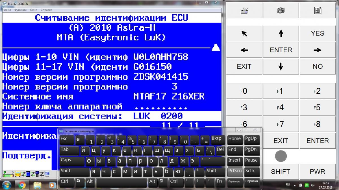339x190 pixels.
Task: Click the YES button
Action: (318, 33)
